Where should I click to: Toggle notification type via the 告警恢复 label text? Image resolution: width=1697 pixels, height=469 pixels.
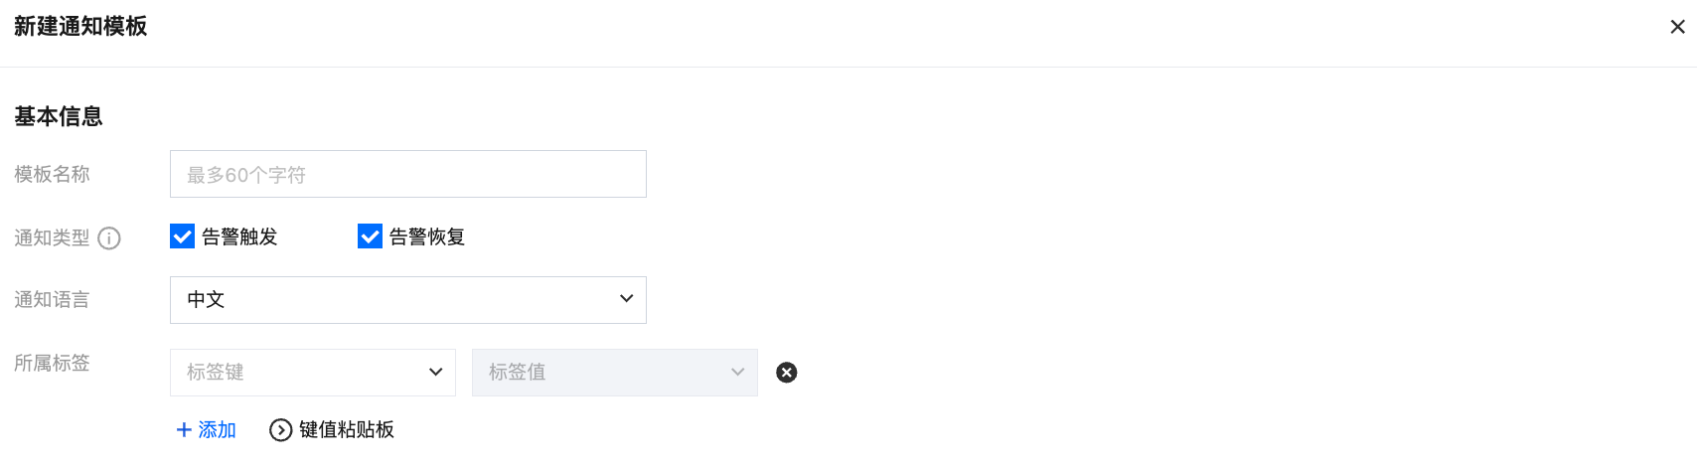(427, 237)
